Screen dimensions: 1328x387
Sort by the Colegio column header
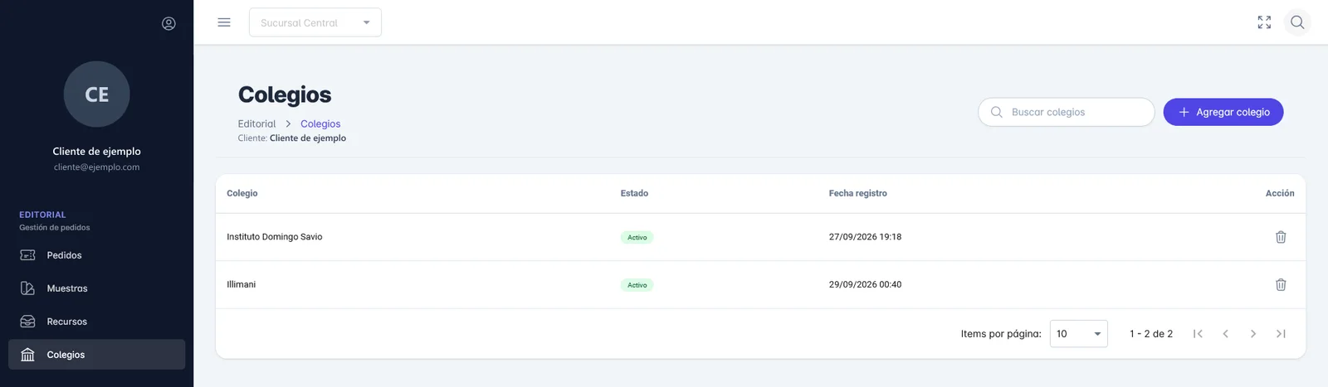pos(242,193)
